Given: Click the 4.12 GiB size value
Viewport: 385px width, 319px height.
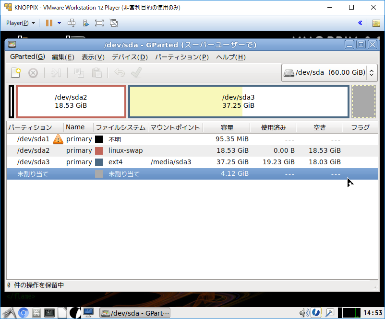Looking at the screenshot, I should tap(235, 173).
